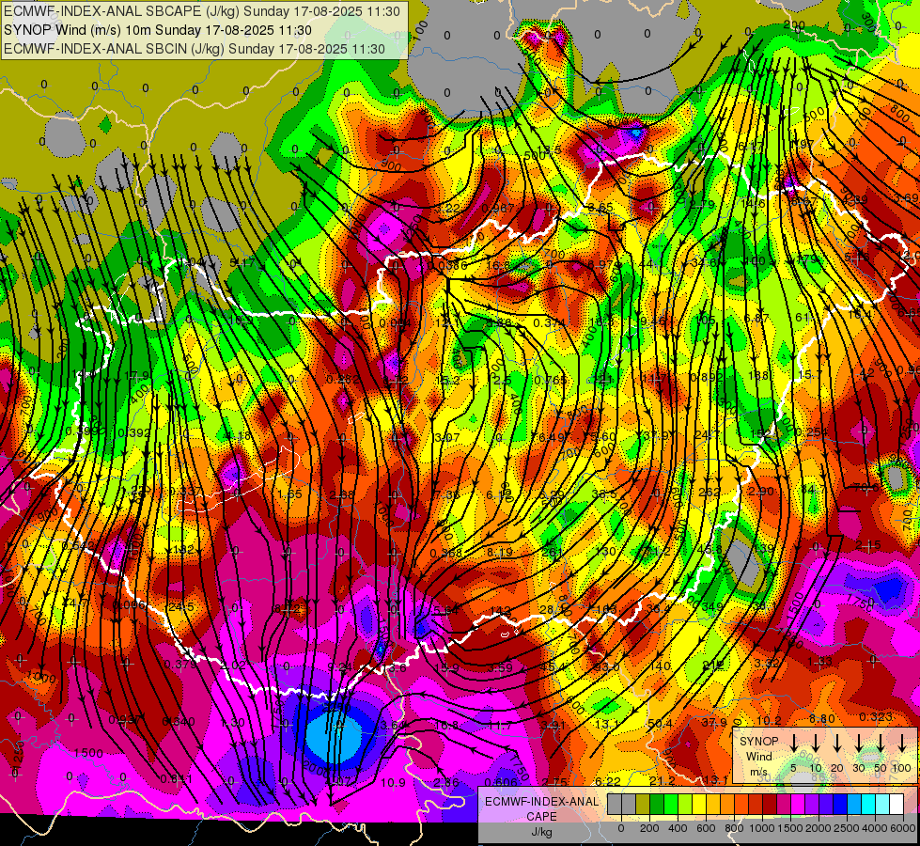Click the 3.32 value on the map

(767, 663)
